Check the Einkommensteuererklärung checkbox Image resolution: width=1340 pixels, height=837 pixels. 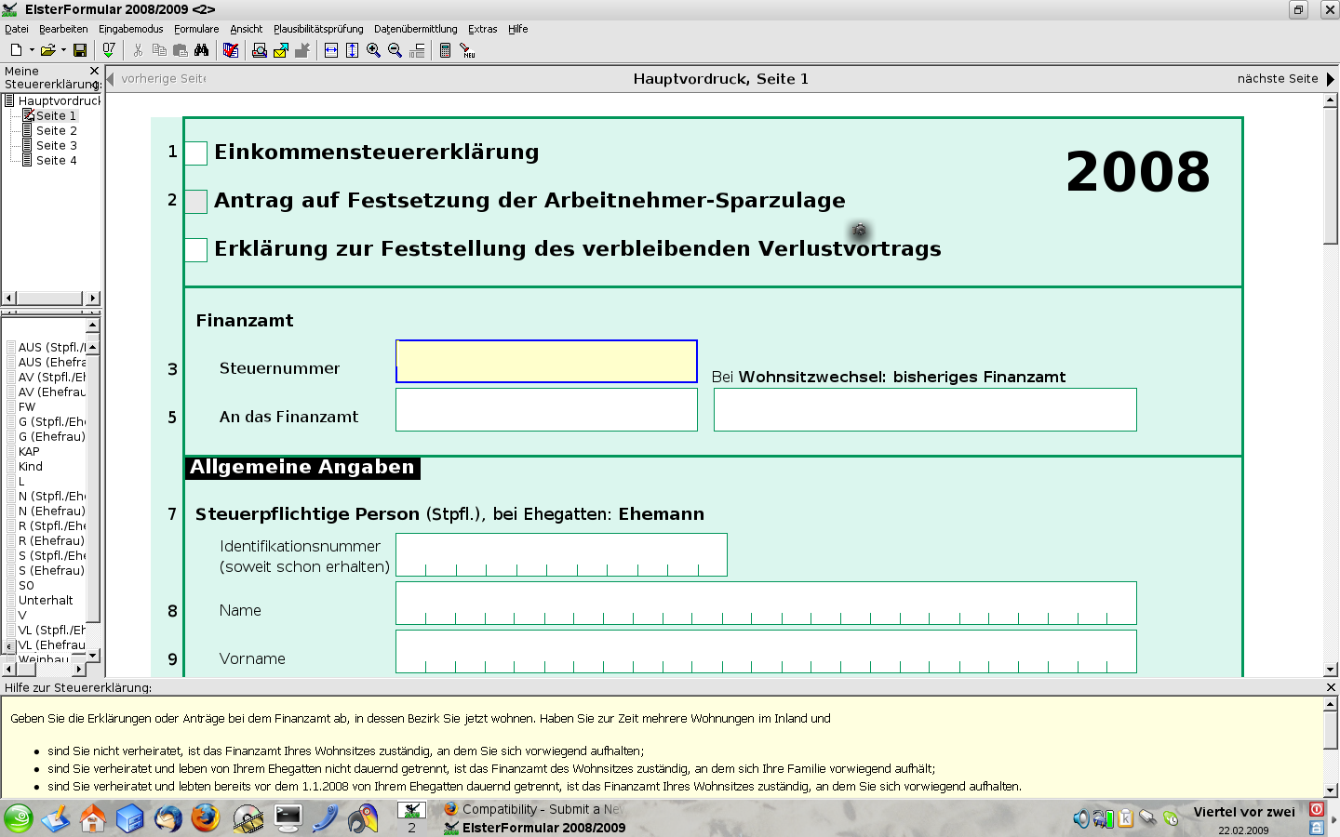pos(195,153)
